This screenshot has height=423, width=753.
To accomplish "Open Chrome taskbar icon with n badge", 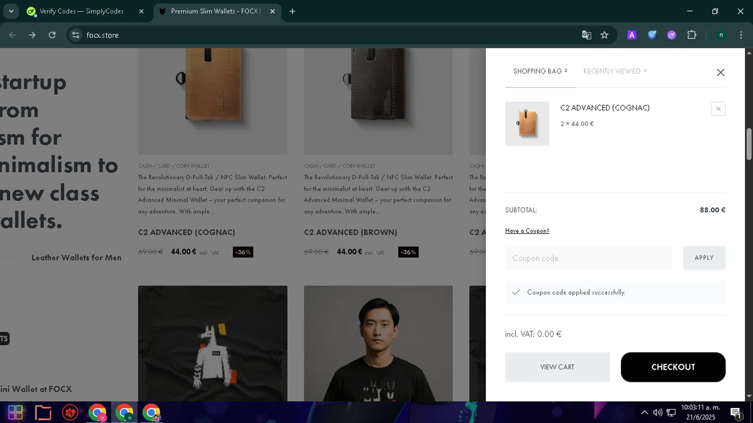I will click(x=124, y=412).
